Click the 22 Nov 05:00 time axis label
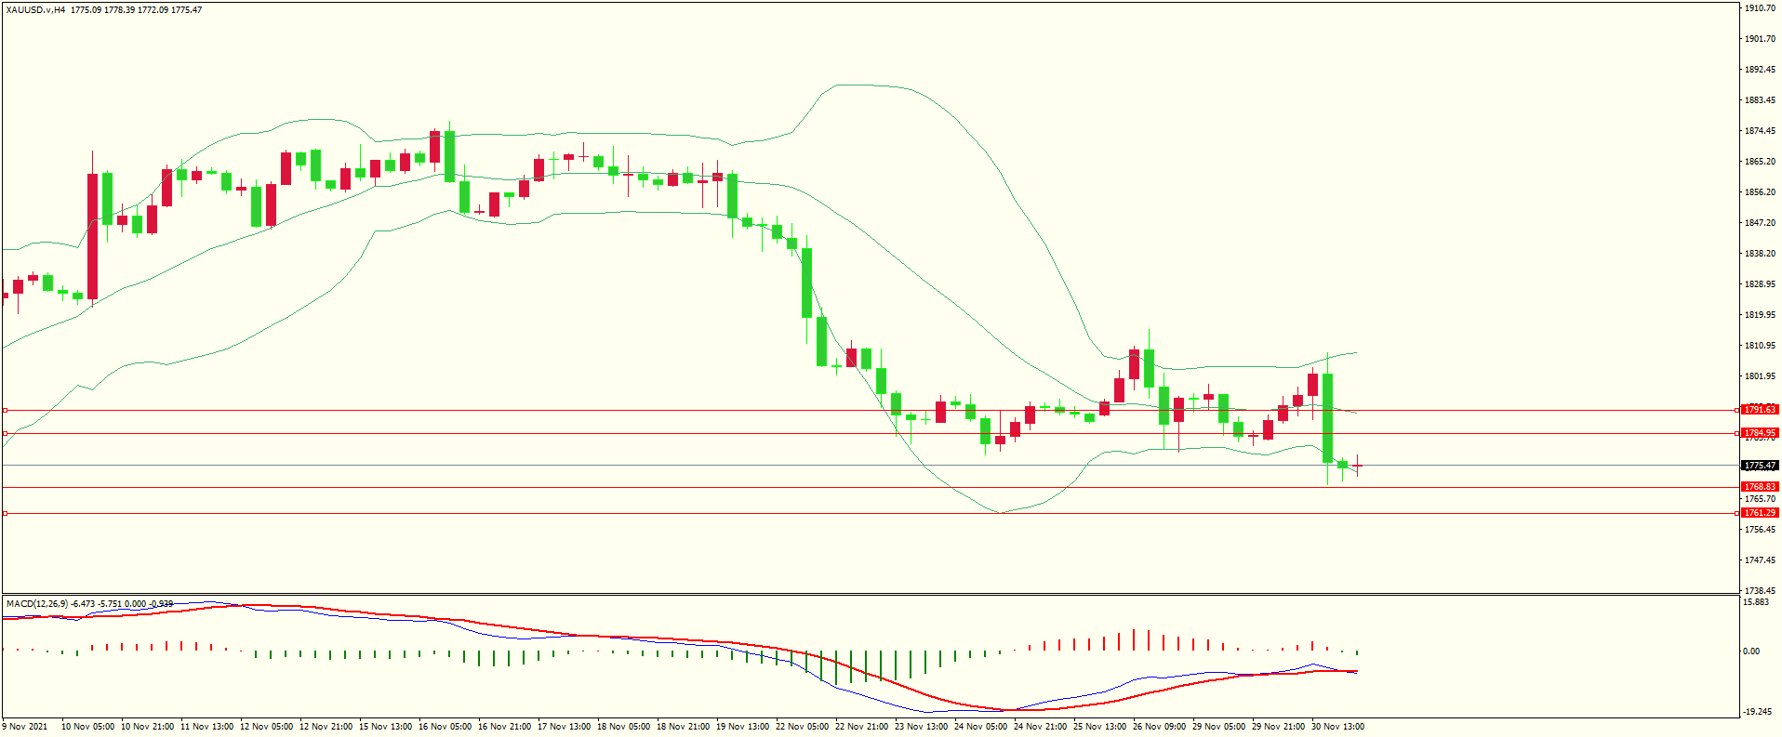Screen dimensions: 1782x737 [802, 727]
